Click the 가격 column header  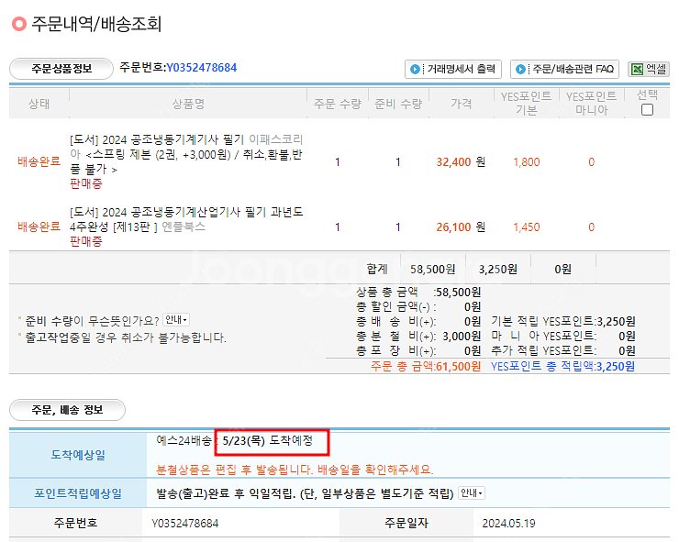[462, 104]
